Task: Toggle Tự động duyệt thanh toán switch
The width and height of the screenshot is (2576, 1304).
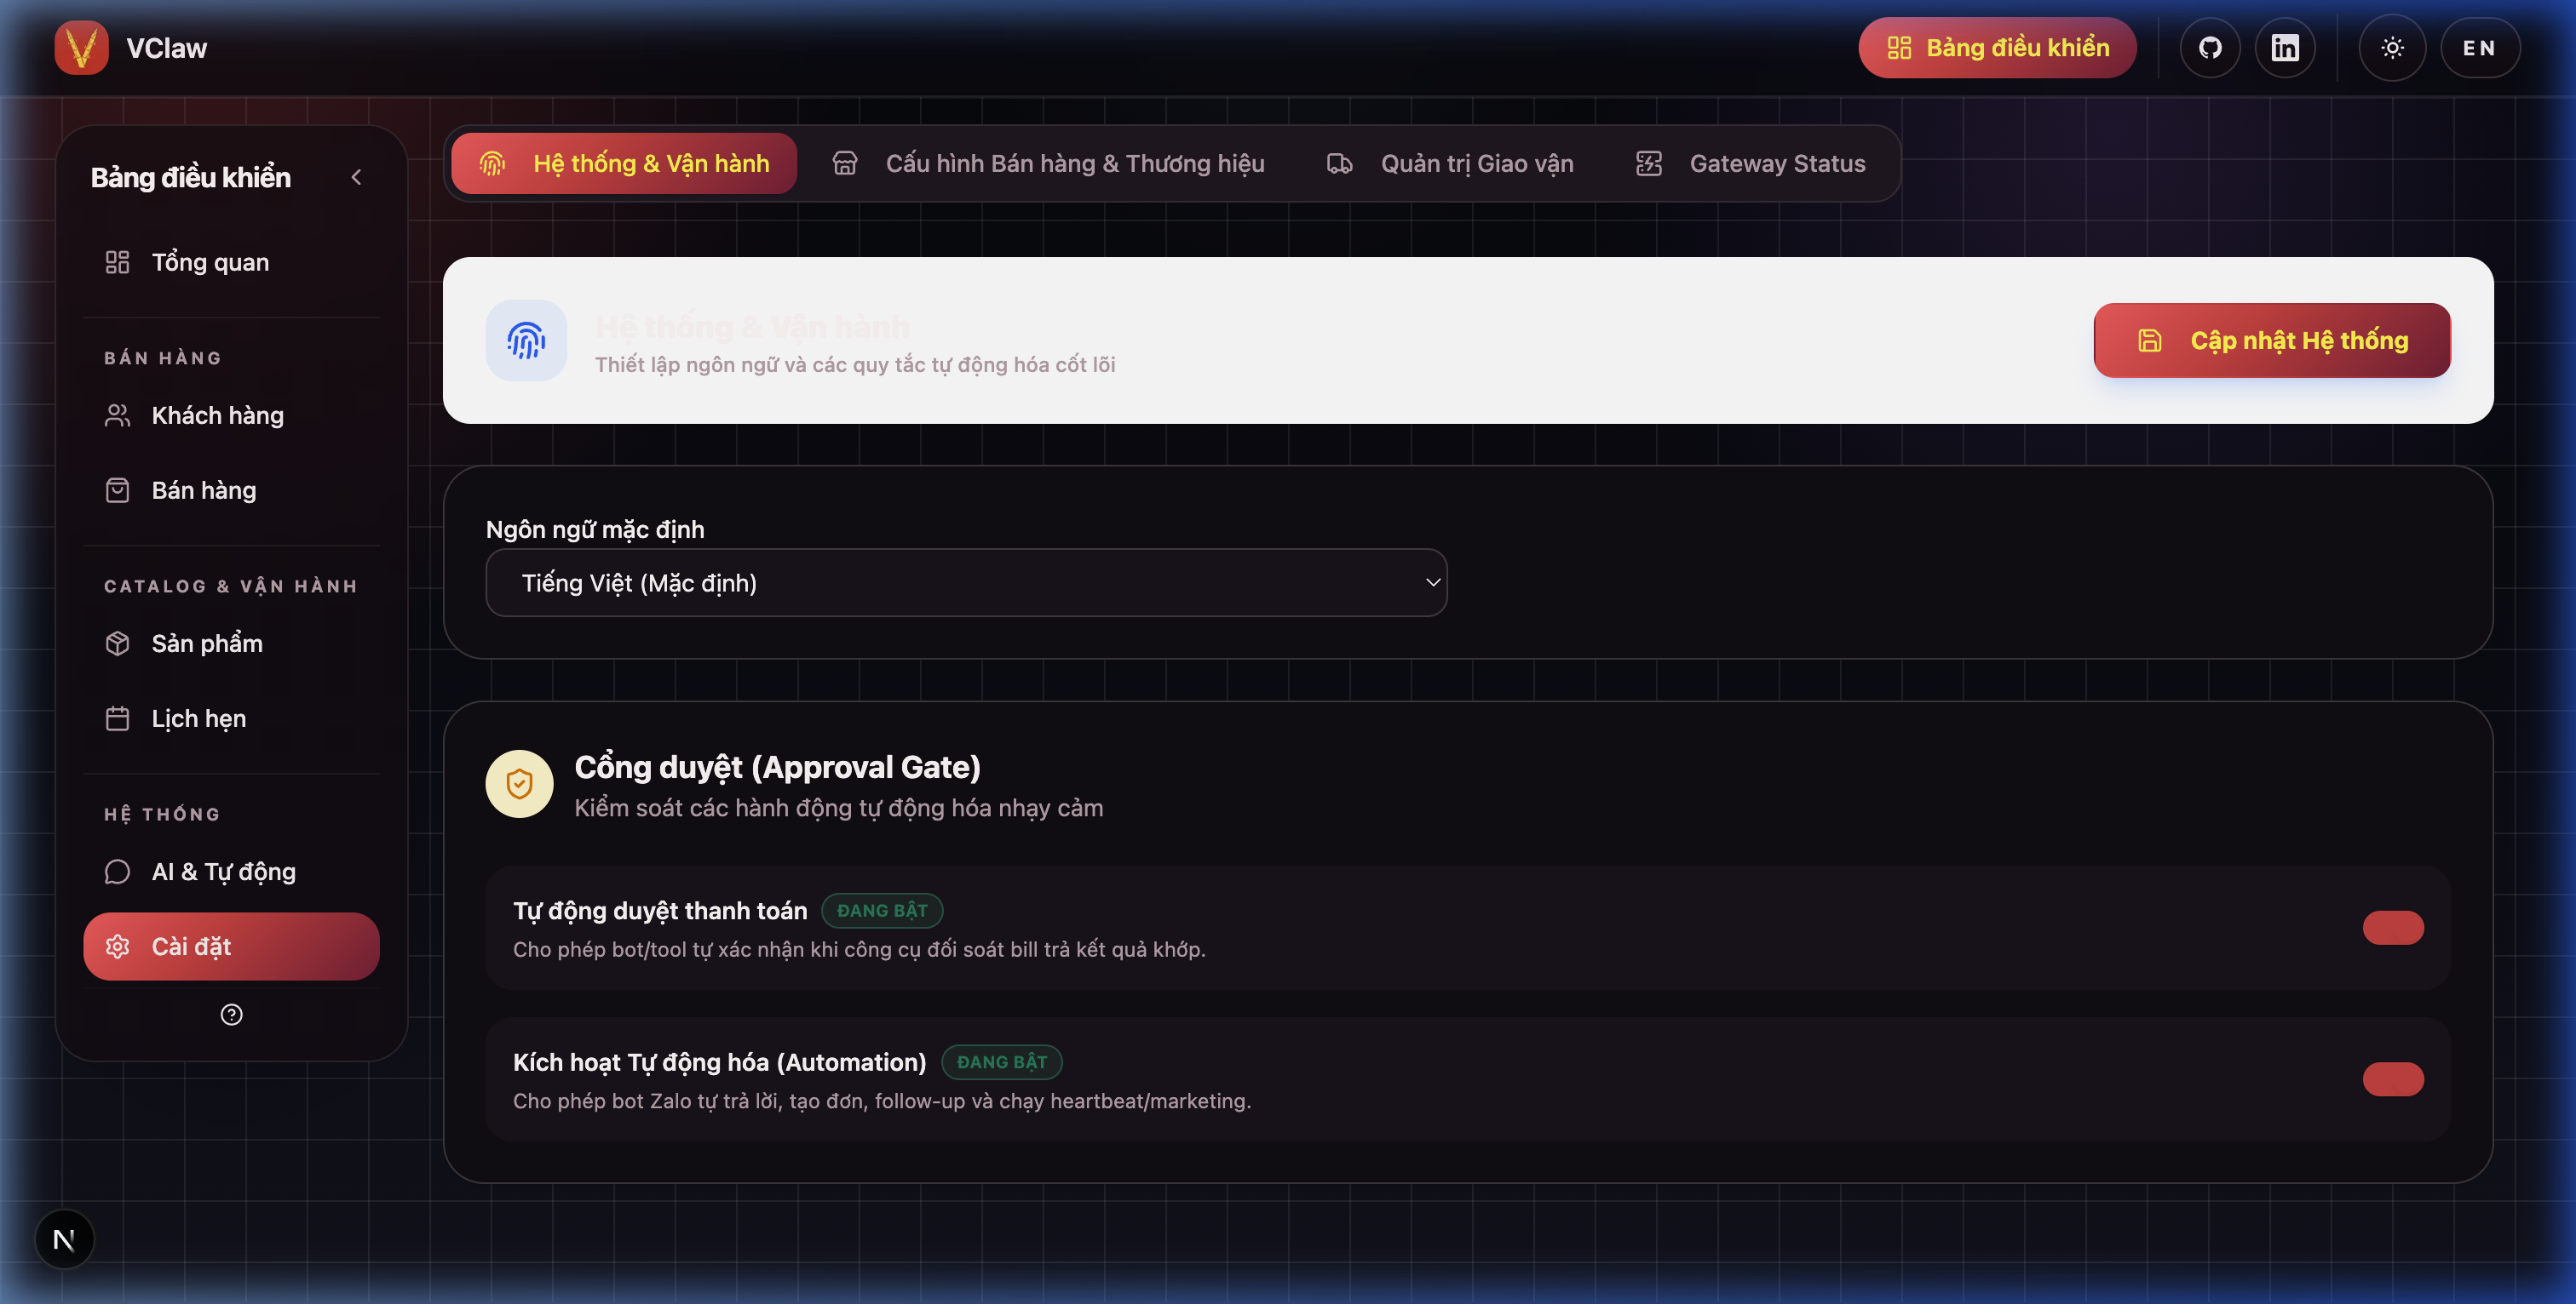Action: tap(2393, 927)
